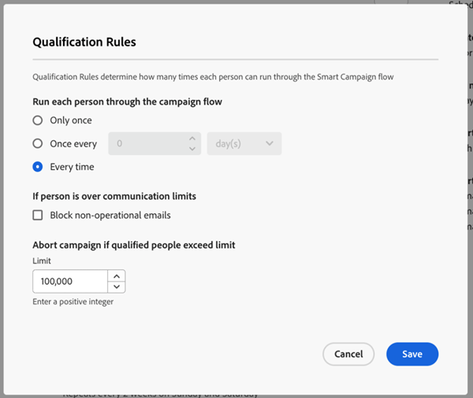Click the Only once label text
The height and width of the screenshot is (398, 473).
(71, 120)
